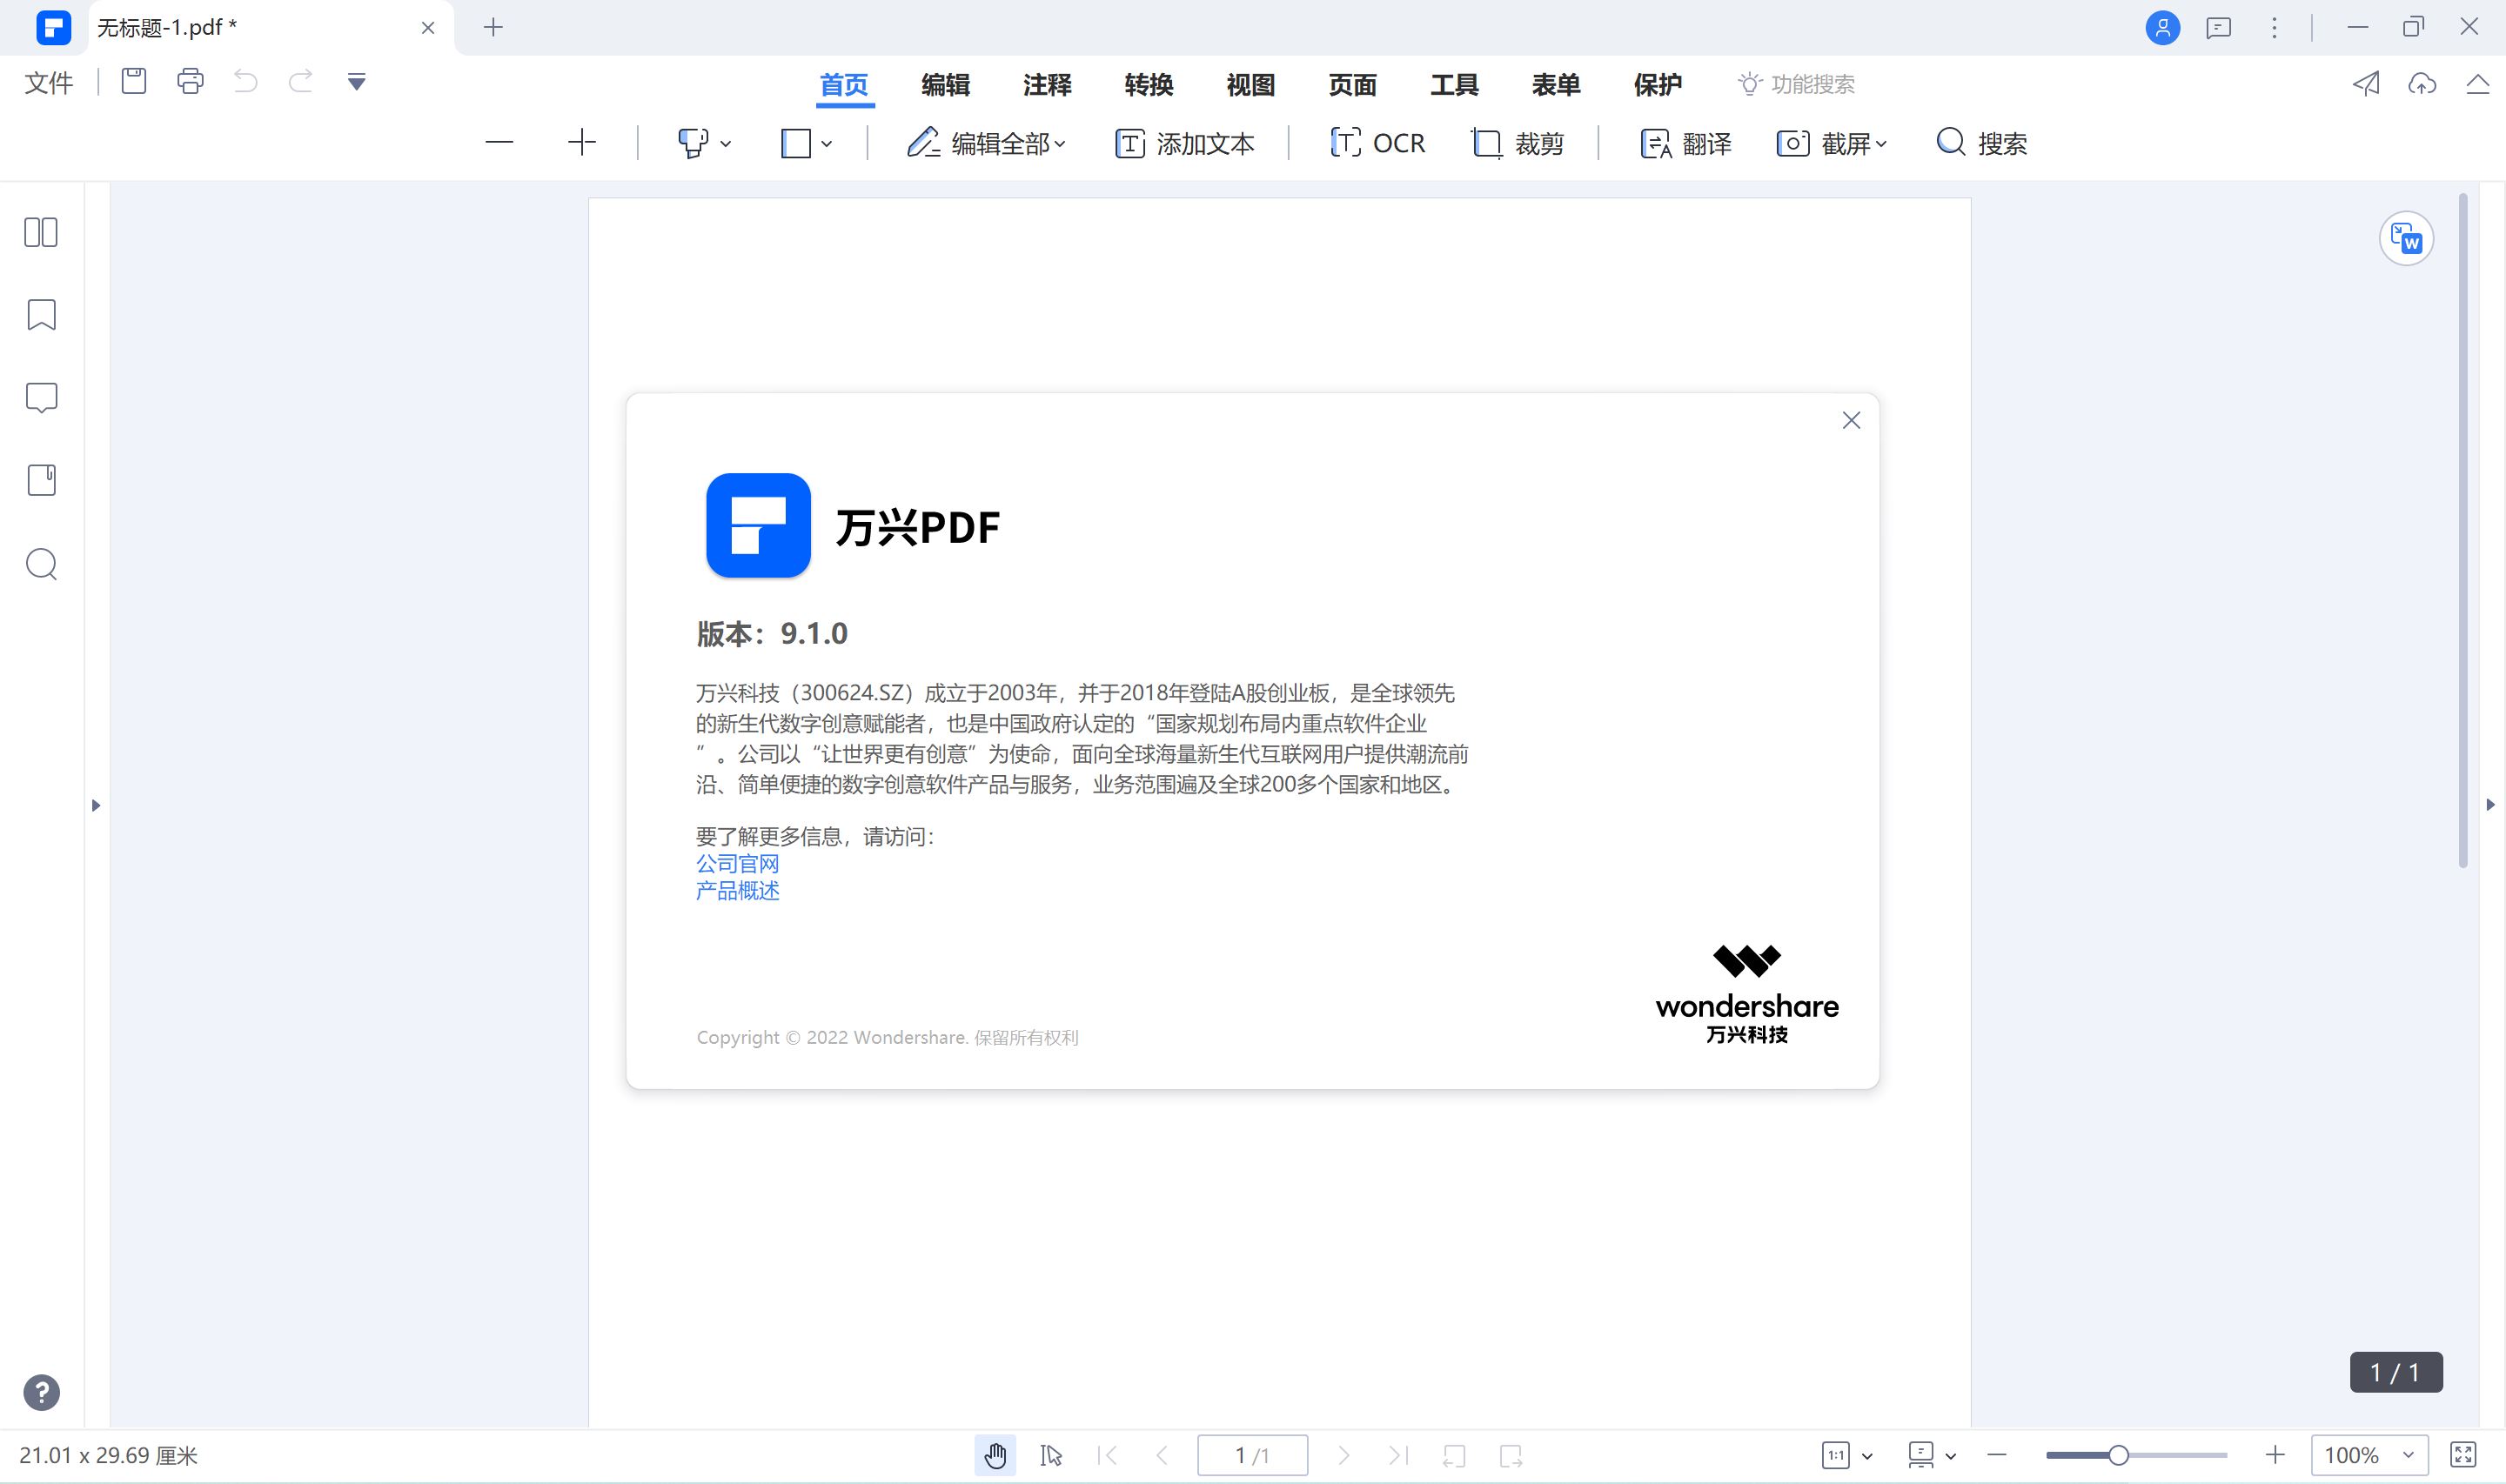
Task: Expand the Screenshot (截屏) dropdown arrow
Action: [x=1881, y=144]
